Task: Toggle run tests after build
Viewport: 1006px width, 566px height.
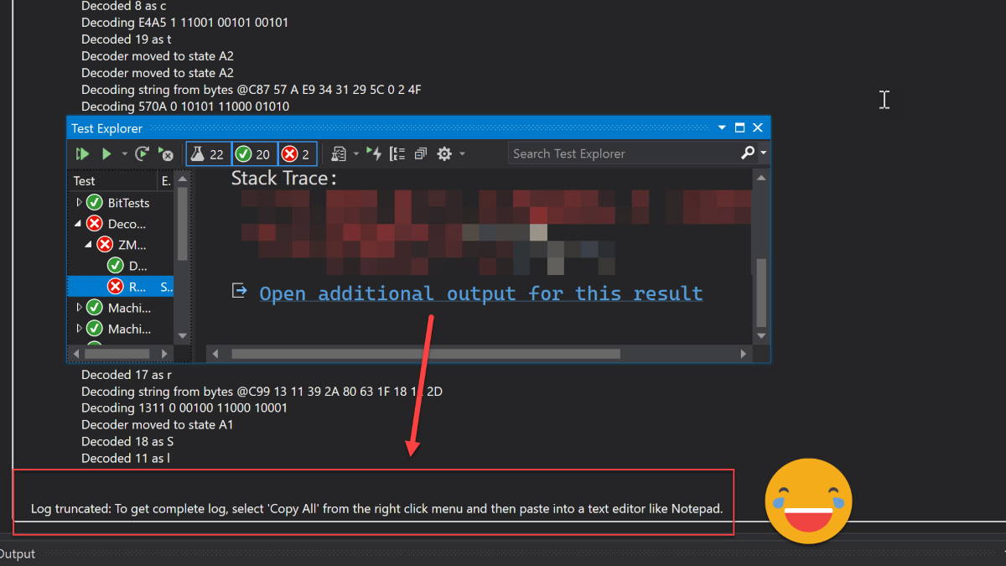Action: tap(376, 153)
